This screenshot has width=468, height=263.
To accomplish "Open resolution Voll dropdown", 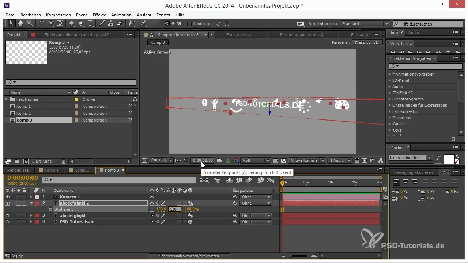I will click(256, 160).
